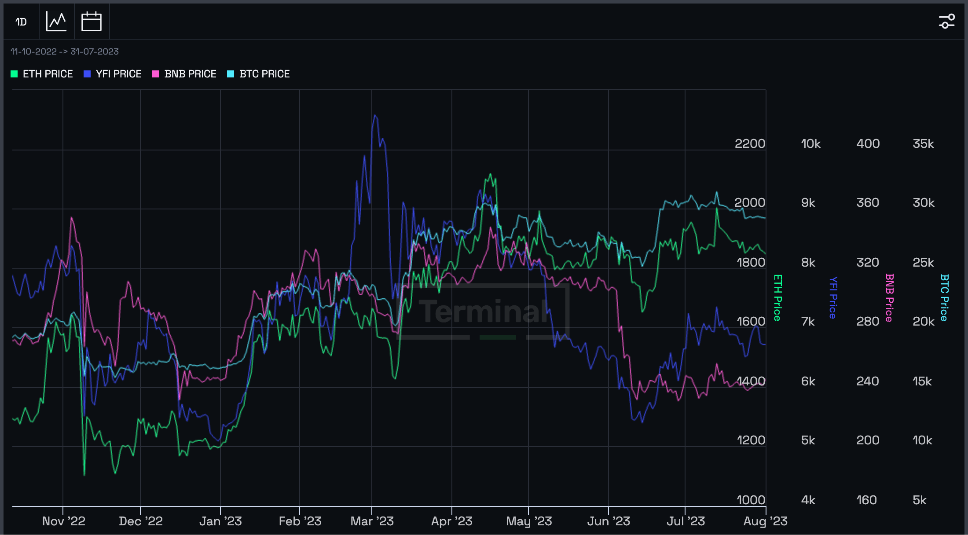Screen dimensions: 968x535
Task: Select the 1D interval button
Action: (x=21, y=22)
